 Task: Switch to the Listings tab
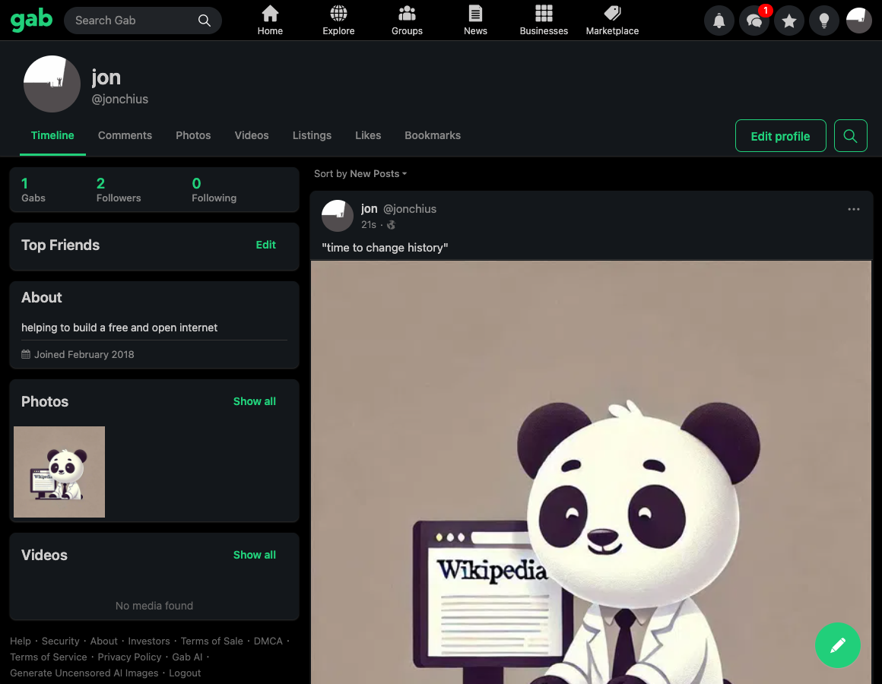click(312, 135)
